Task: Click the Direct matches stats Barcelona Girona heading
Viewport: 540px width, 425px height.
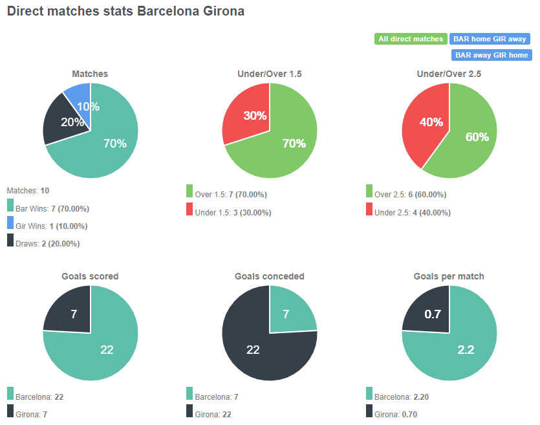Action: (x=125, y=11)
